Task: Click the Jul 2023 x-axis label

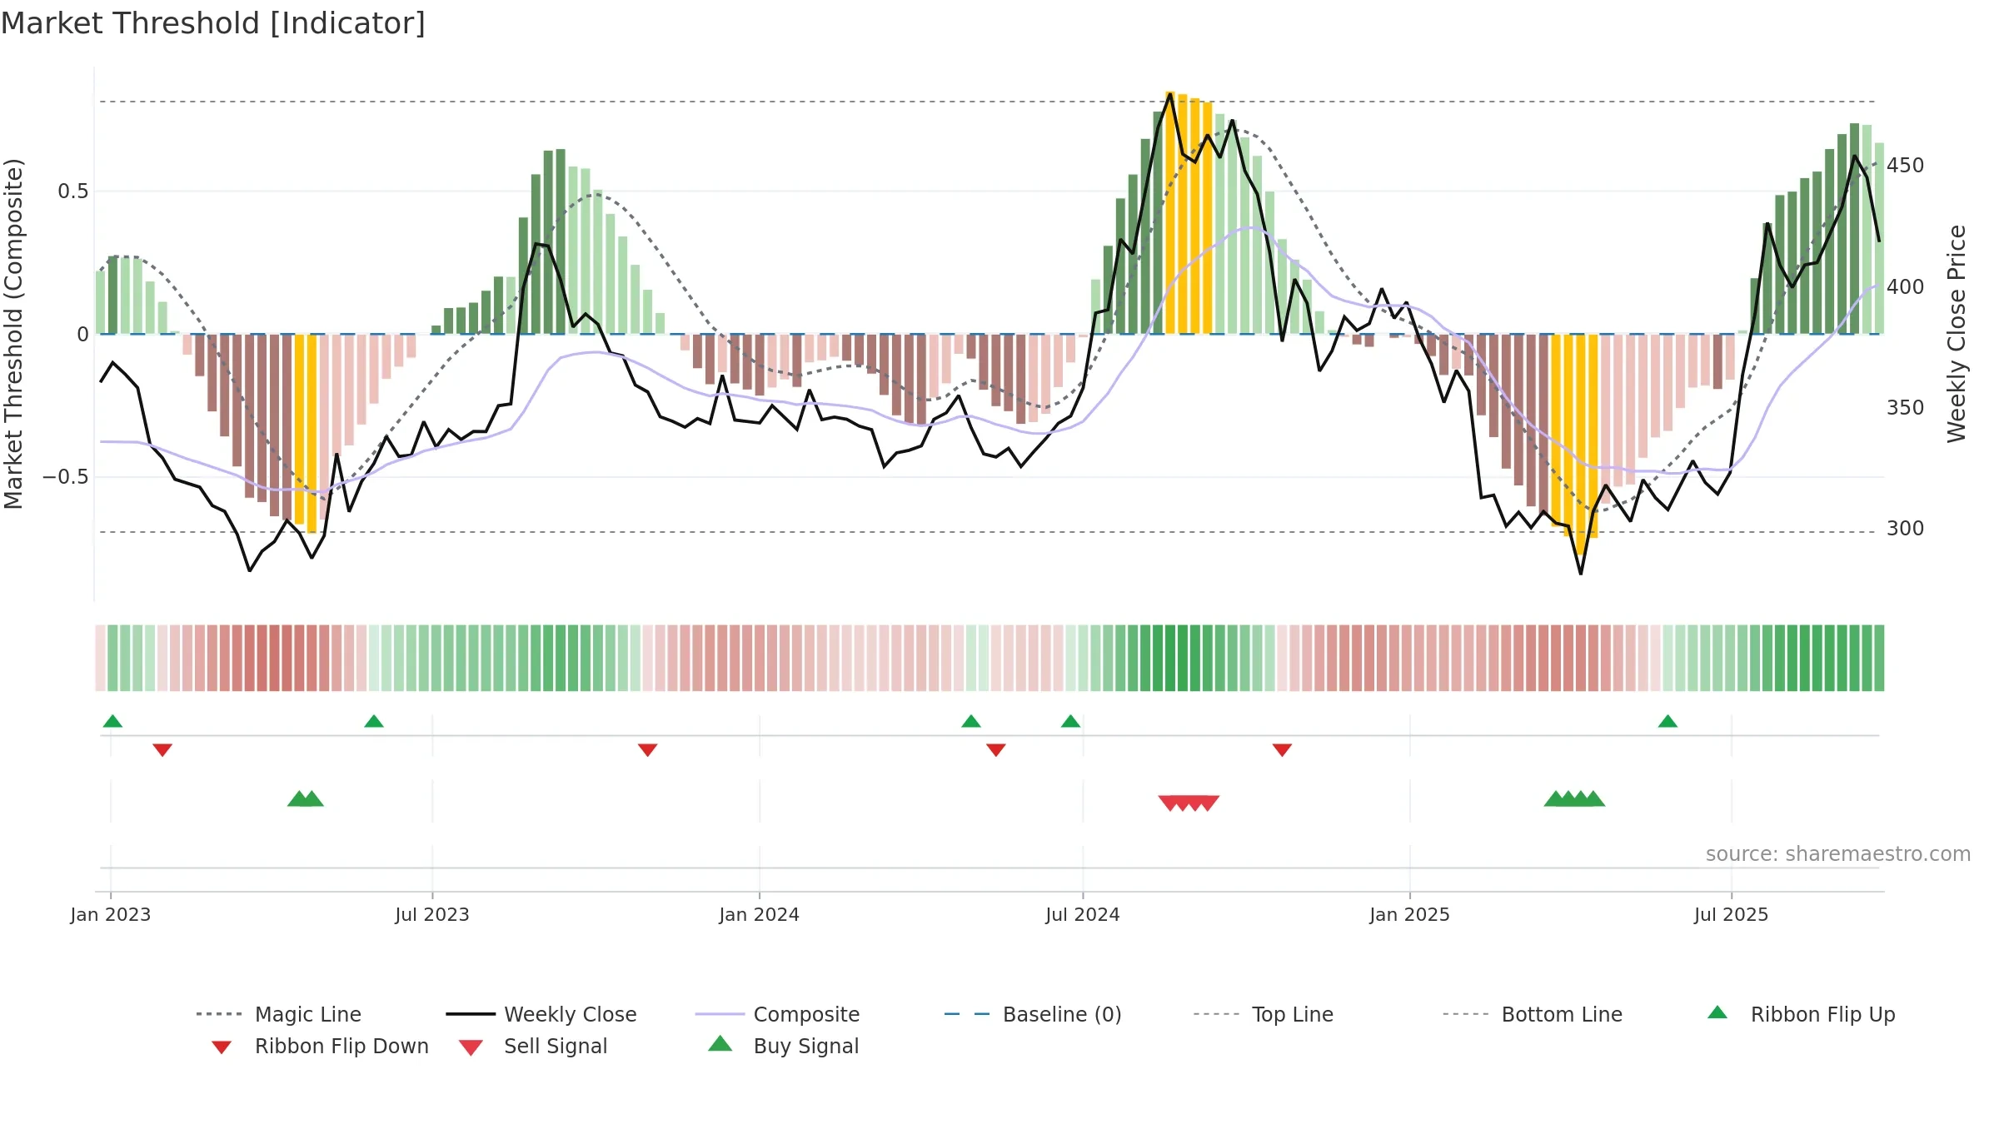Action: (432, 914)
